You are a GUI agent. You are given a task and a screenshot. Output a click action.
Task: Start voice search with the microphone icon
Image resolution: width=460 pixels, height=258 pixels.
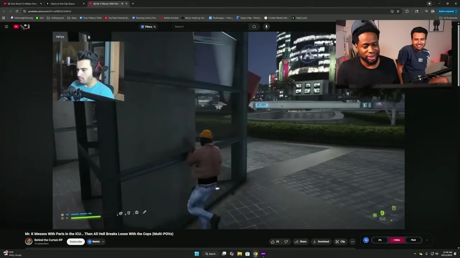tap(266, 27)
